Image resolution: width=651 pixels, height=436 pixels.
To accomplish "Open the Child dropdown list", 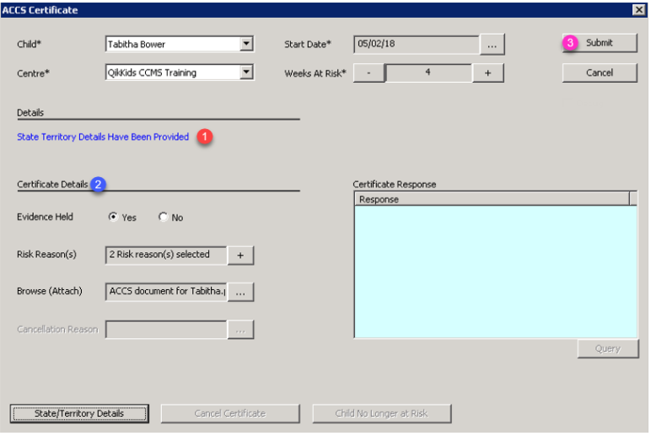I will point(246,44).
